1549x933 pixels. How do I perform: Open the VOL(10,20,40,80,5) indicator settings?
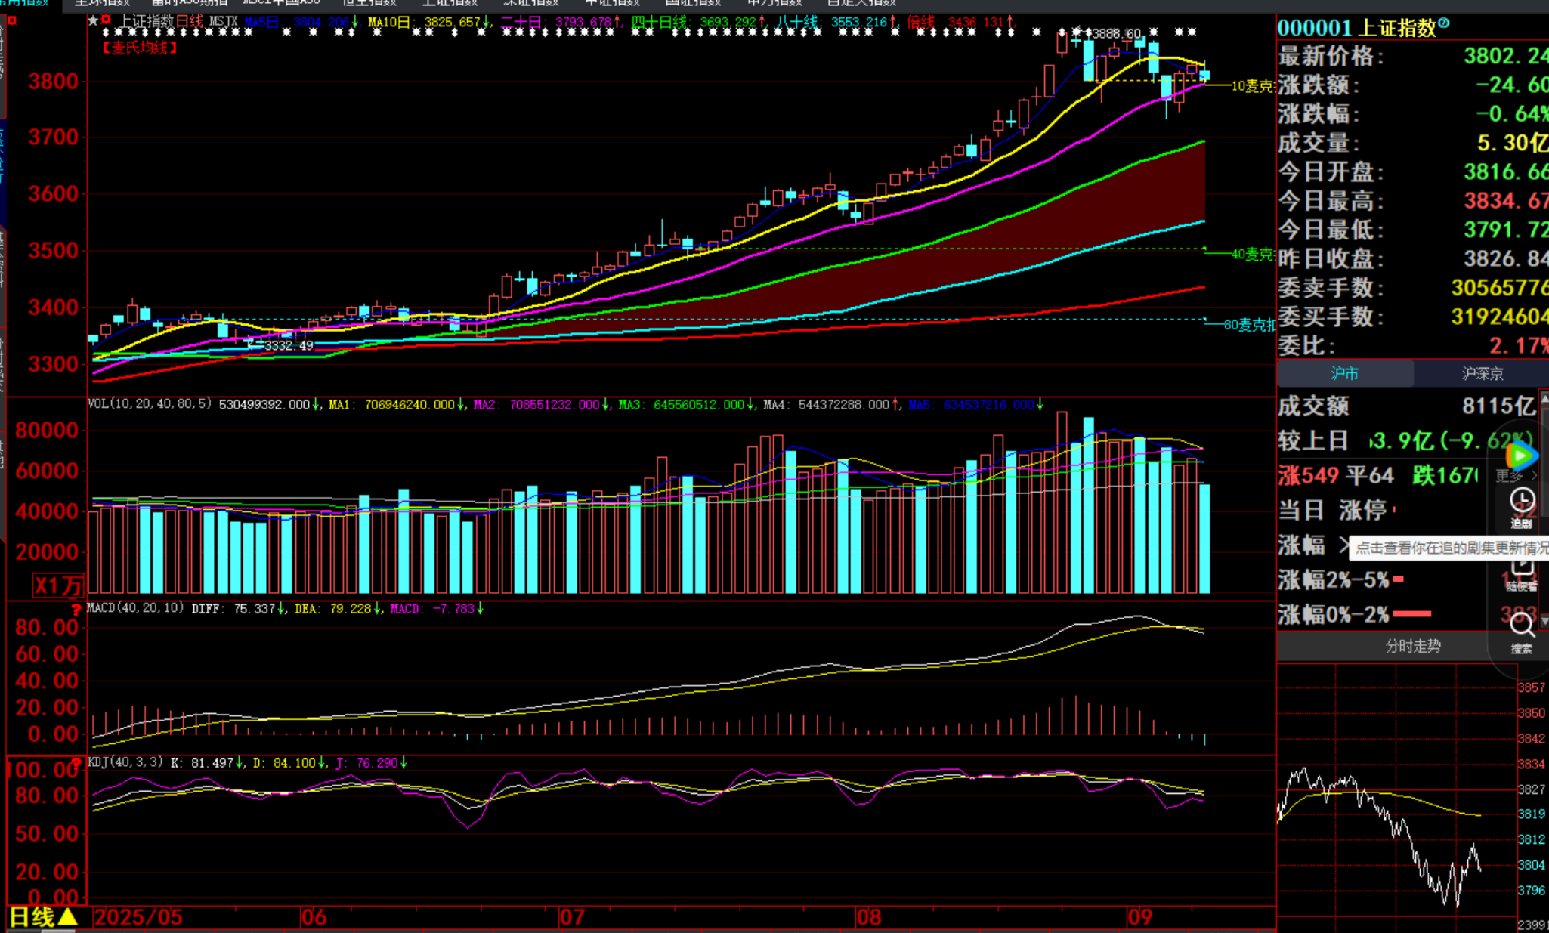point(150,404)
